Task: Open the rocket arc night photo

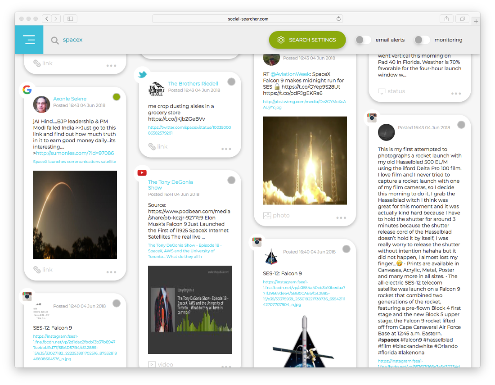Action: [75, 215]
